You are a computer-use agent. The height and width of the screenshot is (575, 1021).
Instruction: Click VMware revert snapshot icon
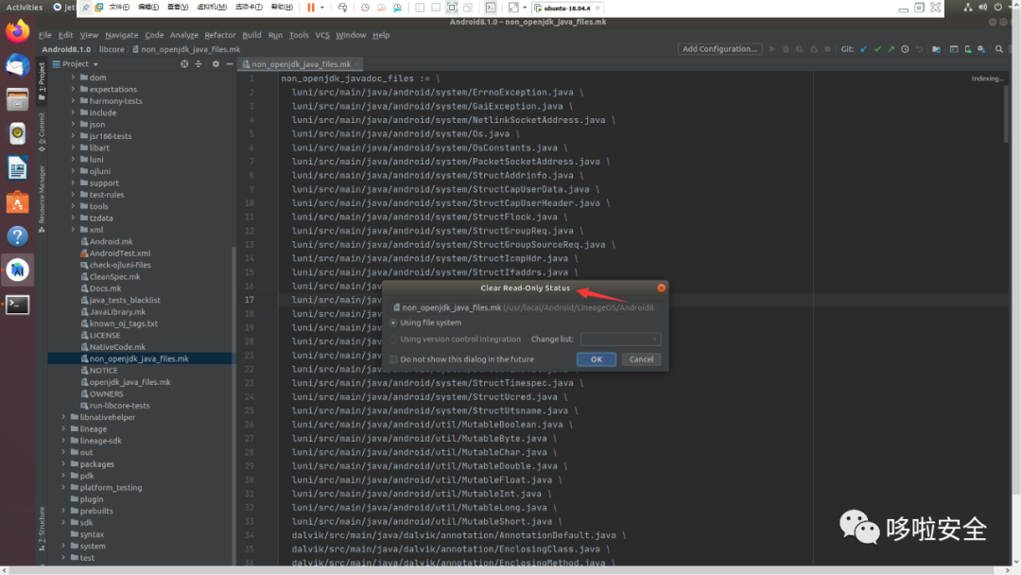381,8
